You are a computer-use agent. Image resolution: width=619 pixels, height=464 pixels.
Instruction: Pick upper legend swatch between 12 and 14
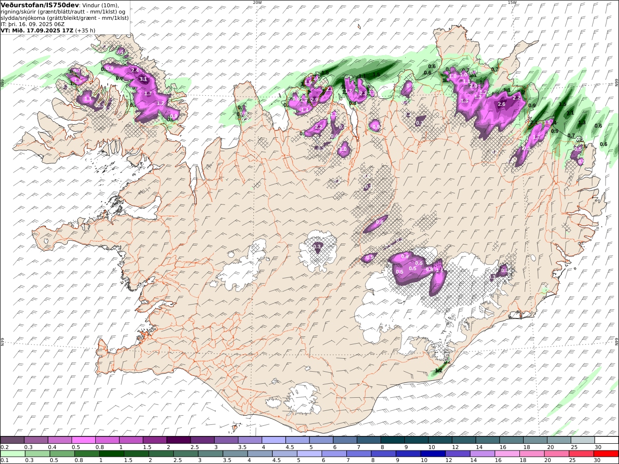point(463,440)
